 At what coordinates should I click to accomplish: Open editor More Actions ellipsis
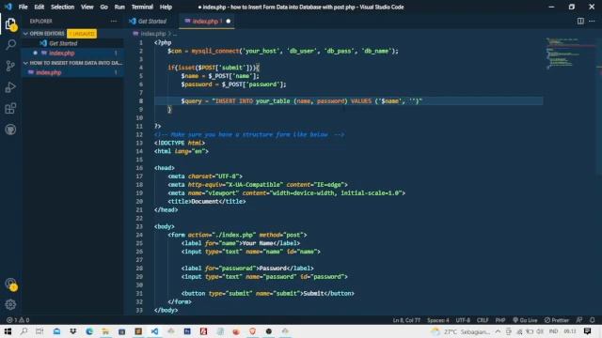pos(592,21)
